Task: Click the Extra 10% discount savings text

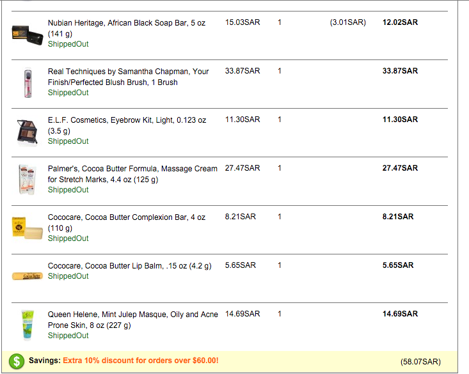Action: coord(140,361)
